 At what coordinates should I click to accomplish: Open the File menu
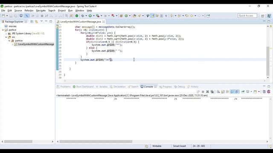pos(3,11)
